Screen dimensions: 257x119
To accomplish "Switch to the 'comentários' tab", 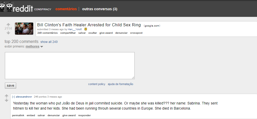I will coord(66,9).
